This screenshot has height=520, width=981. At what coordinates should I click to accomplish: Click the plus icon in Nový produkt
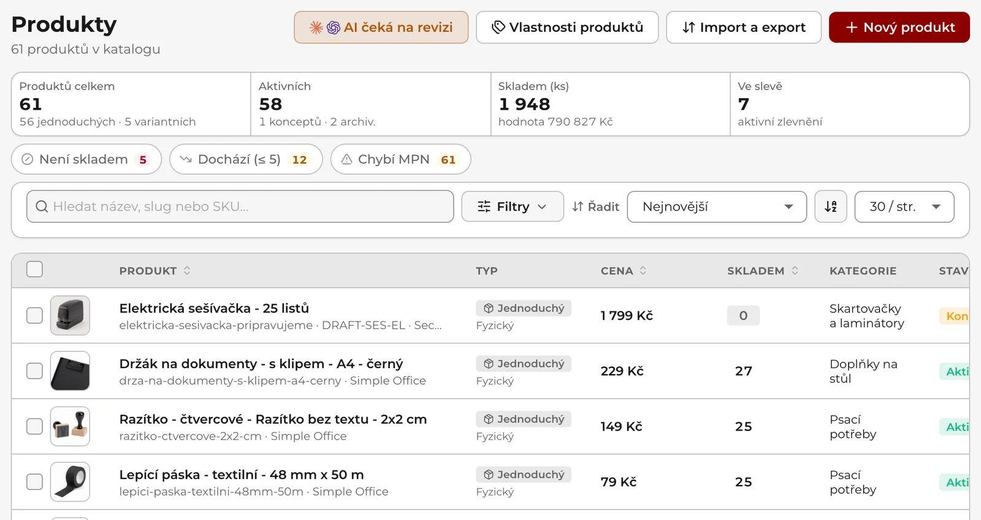(x=852, y=28)
